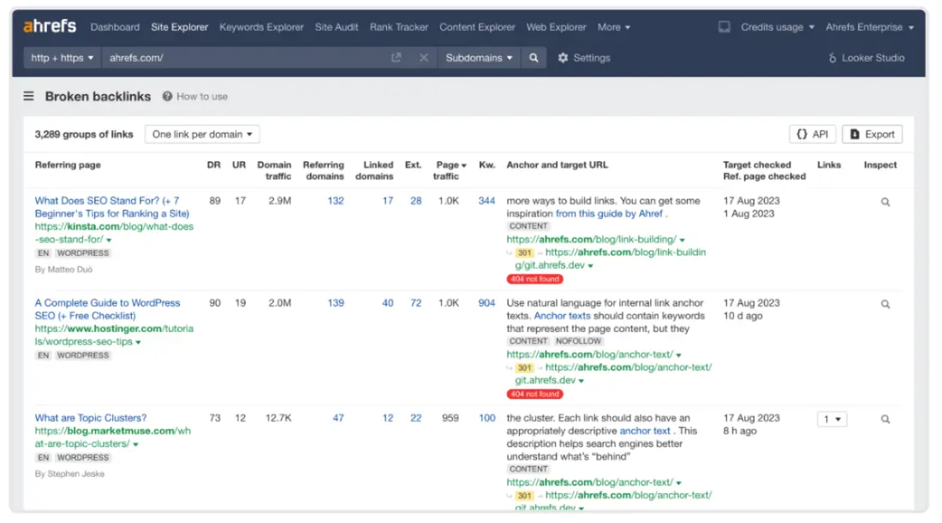942x523 pixels.
Task: Go to Dashboard
Action: tap(115, 27)
